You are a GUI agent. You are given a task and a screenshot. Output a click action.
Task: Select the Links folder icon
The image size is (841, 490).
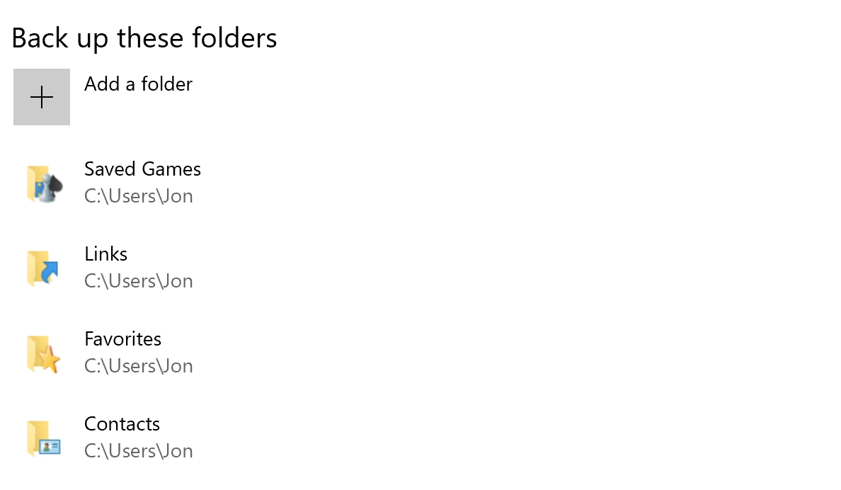pos(43,268)
